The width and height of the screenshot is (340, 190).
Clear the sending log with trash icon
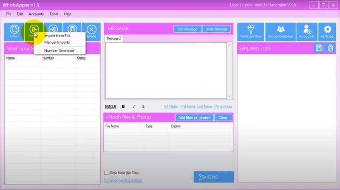tap(331, 48)
